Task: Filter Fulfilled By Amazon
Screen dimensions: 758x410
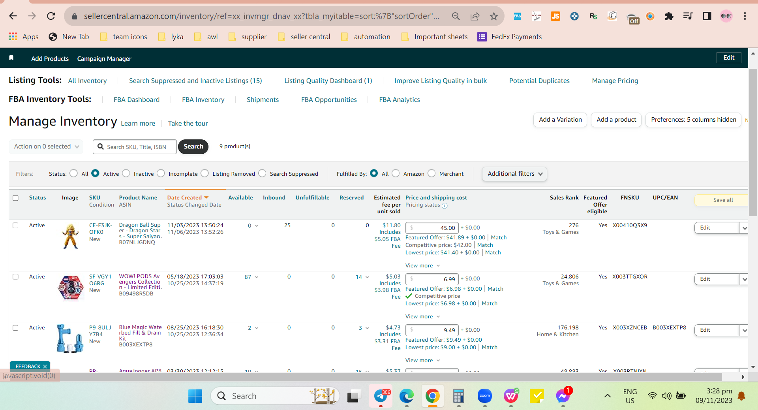Action: point(396,173)
